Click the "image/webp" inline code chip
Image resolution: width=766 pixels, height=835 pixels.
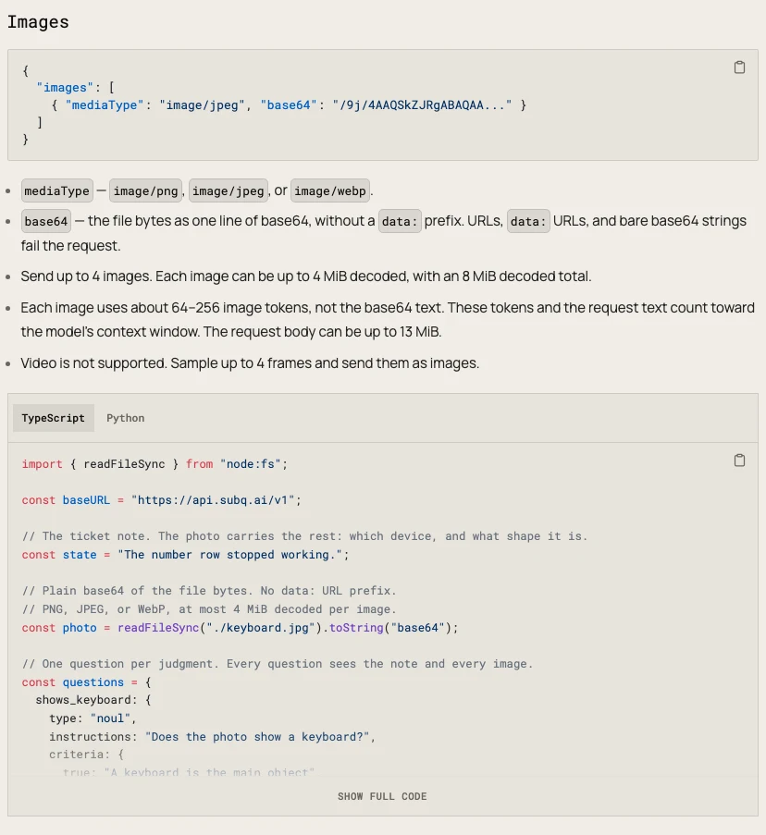[330, 190]
